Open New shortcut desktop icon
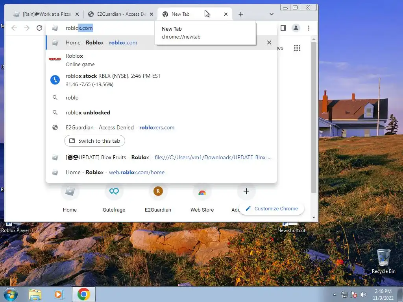 pyautogui.click(x=291, y=228)
